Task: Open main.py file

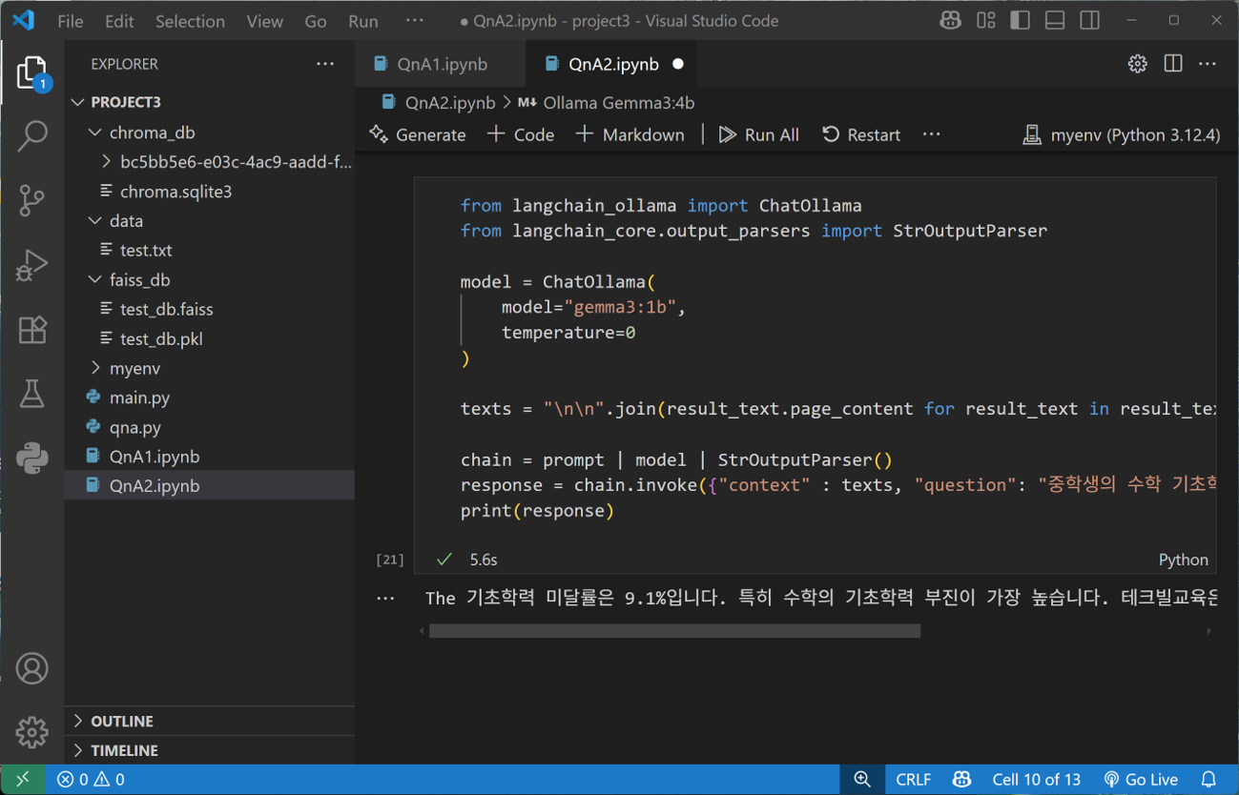Action: click(210, 397)
